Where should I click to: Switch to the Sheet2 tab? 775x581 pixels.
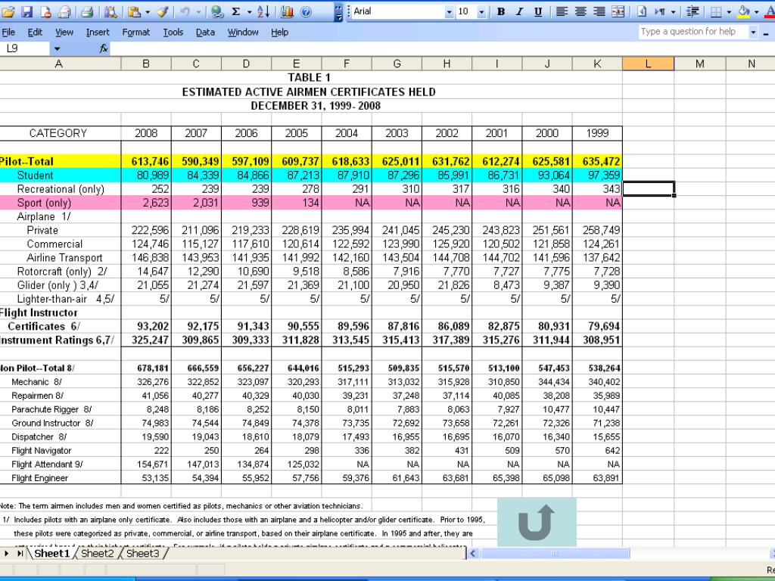coord(97,553)
